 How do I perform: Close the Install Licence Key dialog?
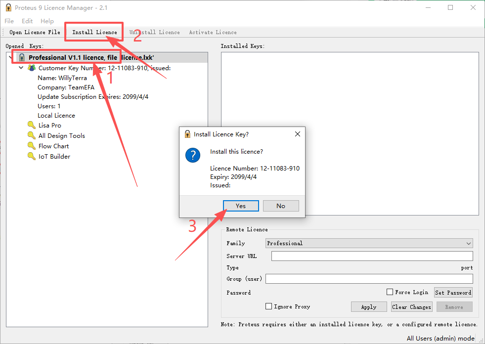[x=298, y=134]
